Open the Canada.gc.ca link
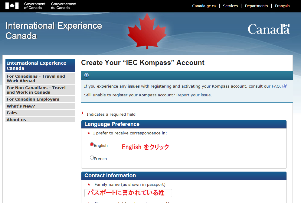Image resolution: width=301 pixels, height=203 pixels. click(204, 6)
